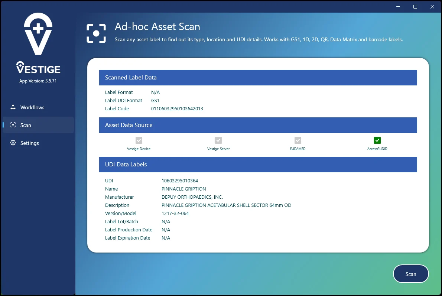Image resolution: width=442 pixels, height=296 pixels.
Task: Click the Ad-hoc Asset Scan header icon
Action: click(96, 33)
